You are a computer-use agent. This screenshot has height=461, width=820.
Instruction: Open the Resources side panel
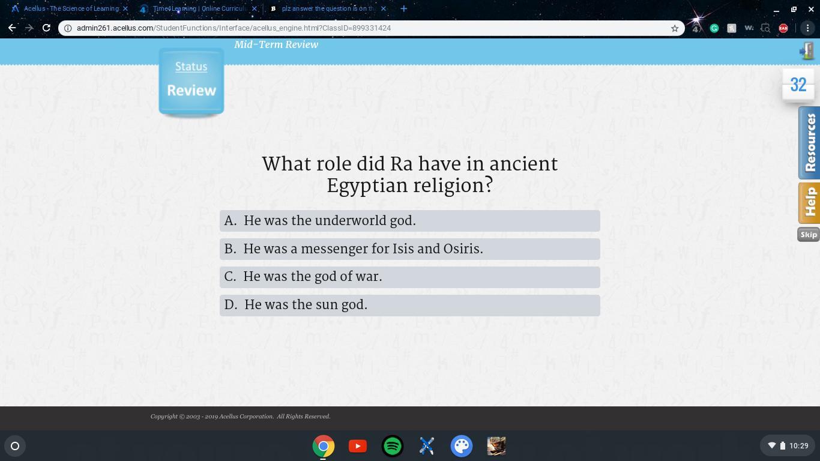[x=809, y=143]
